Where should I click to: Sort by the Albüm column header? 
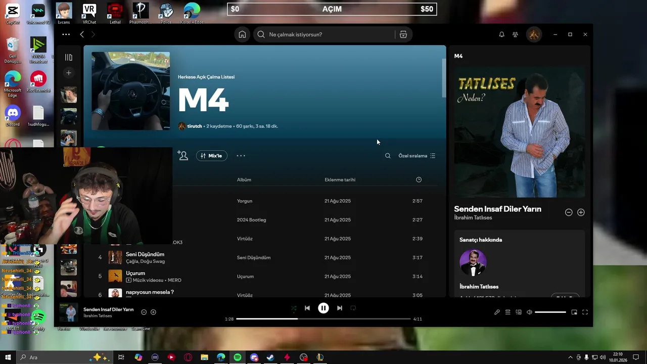coord(244,179)
